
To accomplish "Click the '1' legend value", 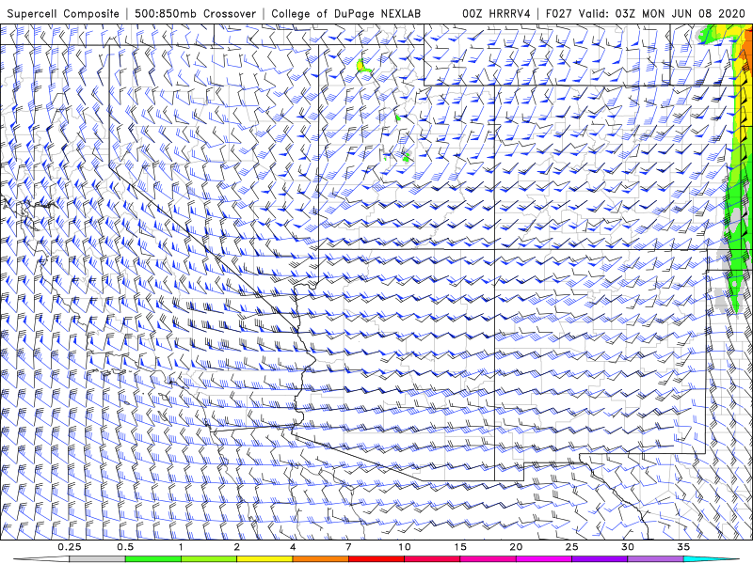I will click(181, 547).
